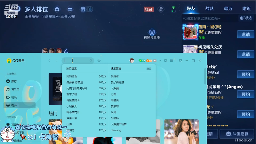Image resolution: width=256 pixels, height=144 pixels.
Task: Click 预约 for the 5分钟 friend
Action: tap(245, 75)
